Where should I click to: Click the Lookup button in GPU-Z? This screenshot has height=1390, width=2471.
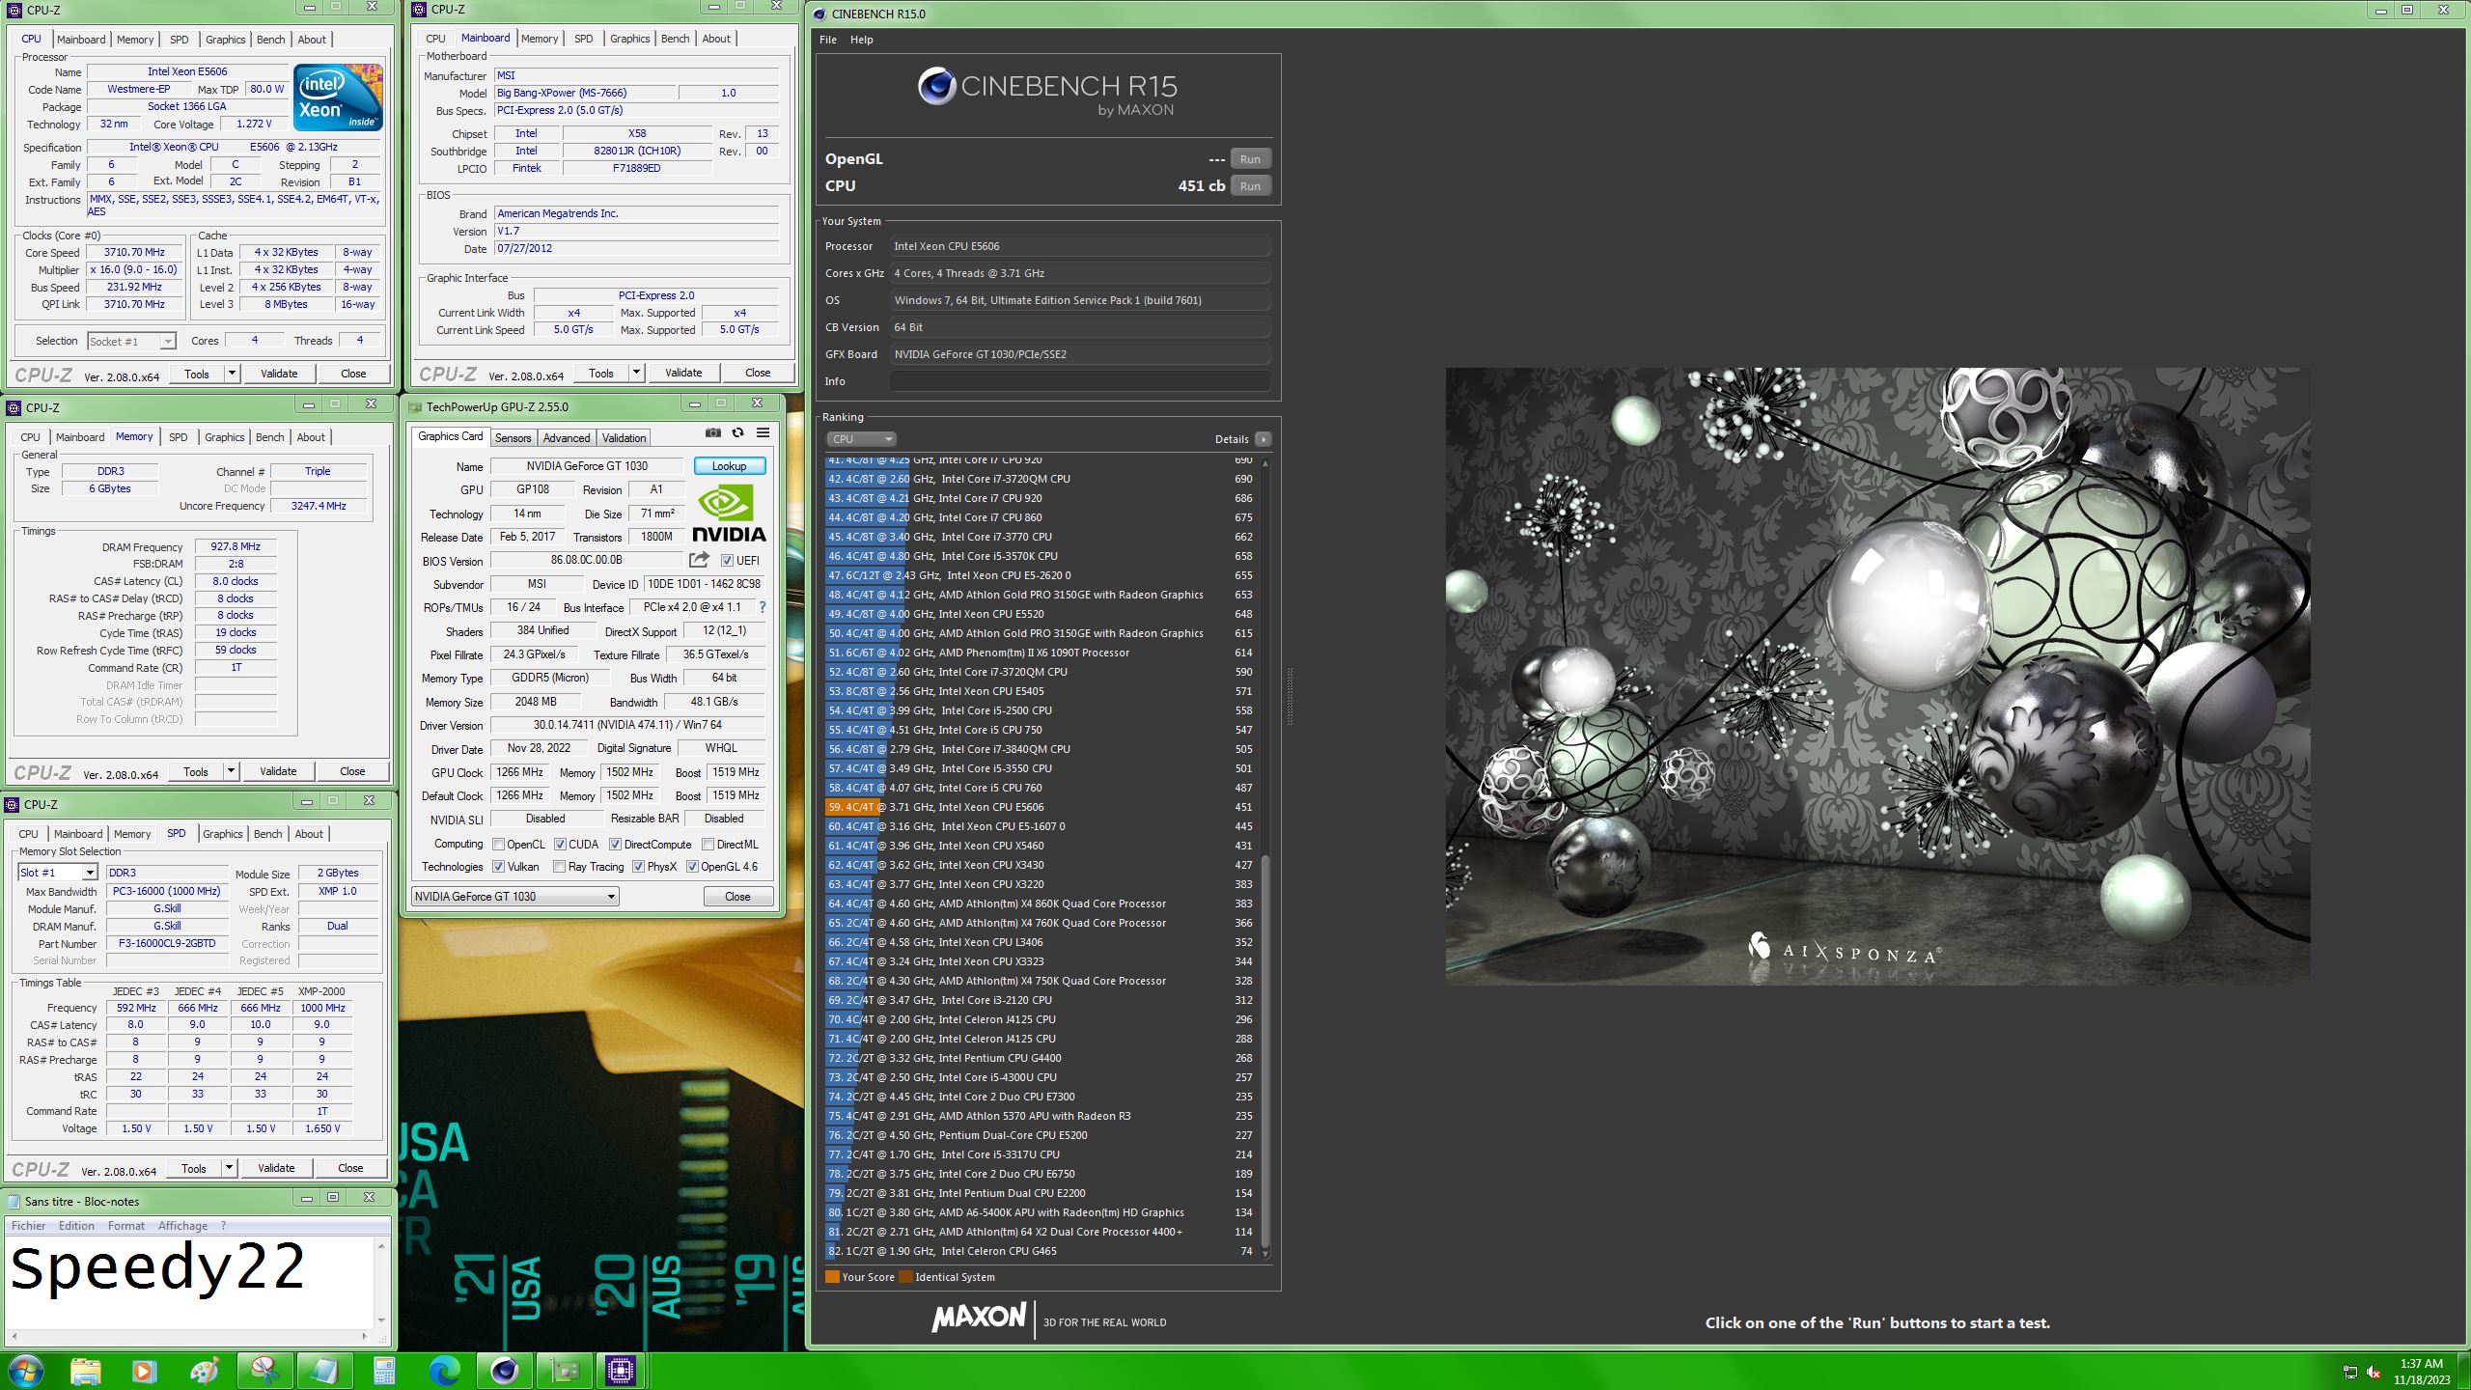pyautogui.click(x=729, y=466)
